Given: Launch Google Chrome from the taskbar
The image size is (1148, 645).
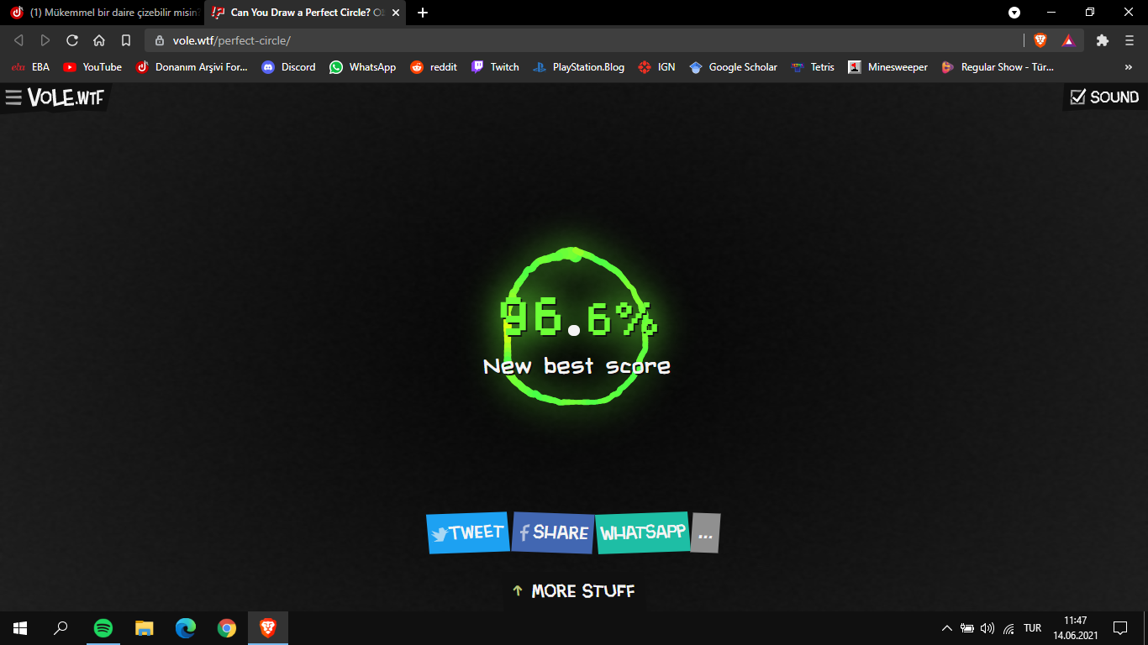Looking at the screenshot, I should click(x=227, y=628).
